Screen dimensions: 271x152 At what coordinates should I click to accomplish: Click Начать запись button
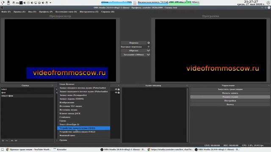[x=230, y=93]
